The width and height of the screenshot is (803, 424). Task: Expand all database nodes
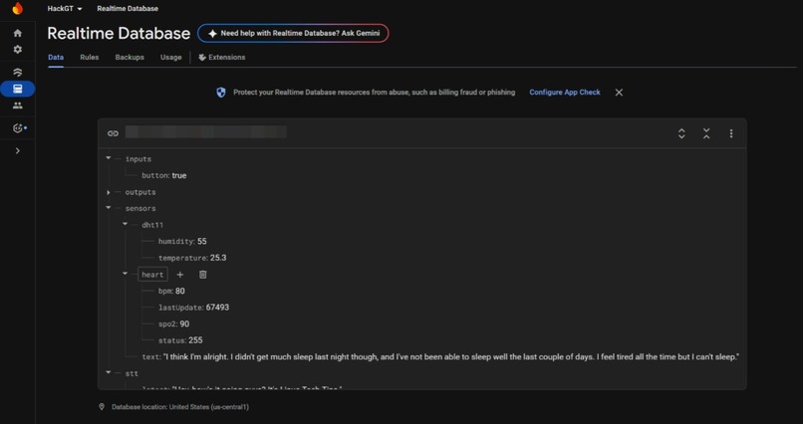click(681, 133)
